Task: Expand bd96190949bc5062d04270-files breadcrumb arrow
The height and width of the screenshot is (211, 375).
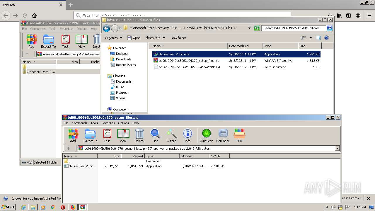Action: 234,28
